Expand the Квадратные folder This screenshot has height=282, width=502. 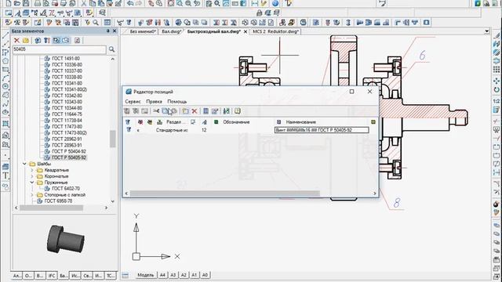(32, 170)
